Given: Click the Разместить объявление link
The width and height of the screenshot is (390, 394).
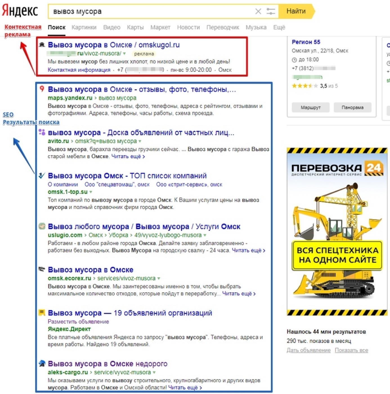Looking at the screenshot, I should 78,322.
